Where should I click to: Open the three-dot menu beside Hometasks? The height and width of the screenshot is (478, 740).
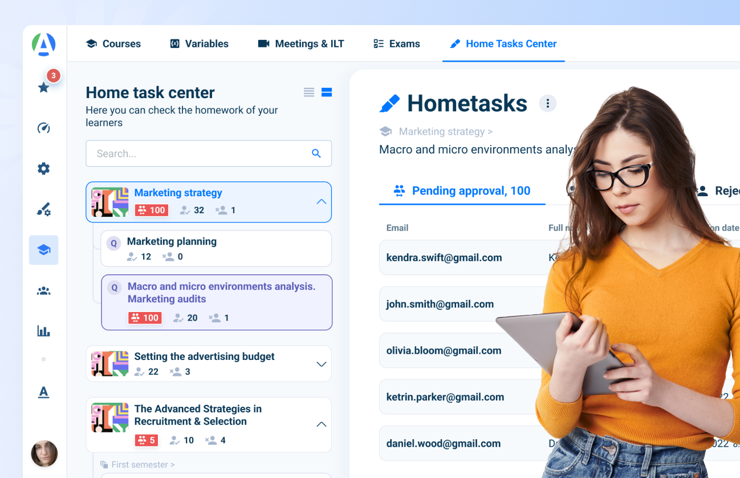pos(547,103)
